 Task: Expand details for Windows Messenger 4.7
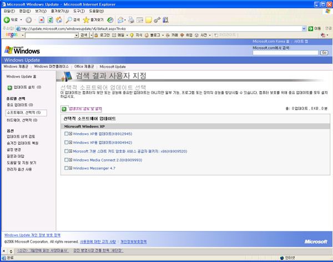(70, 168)
